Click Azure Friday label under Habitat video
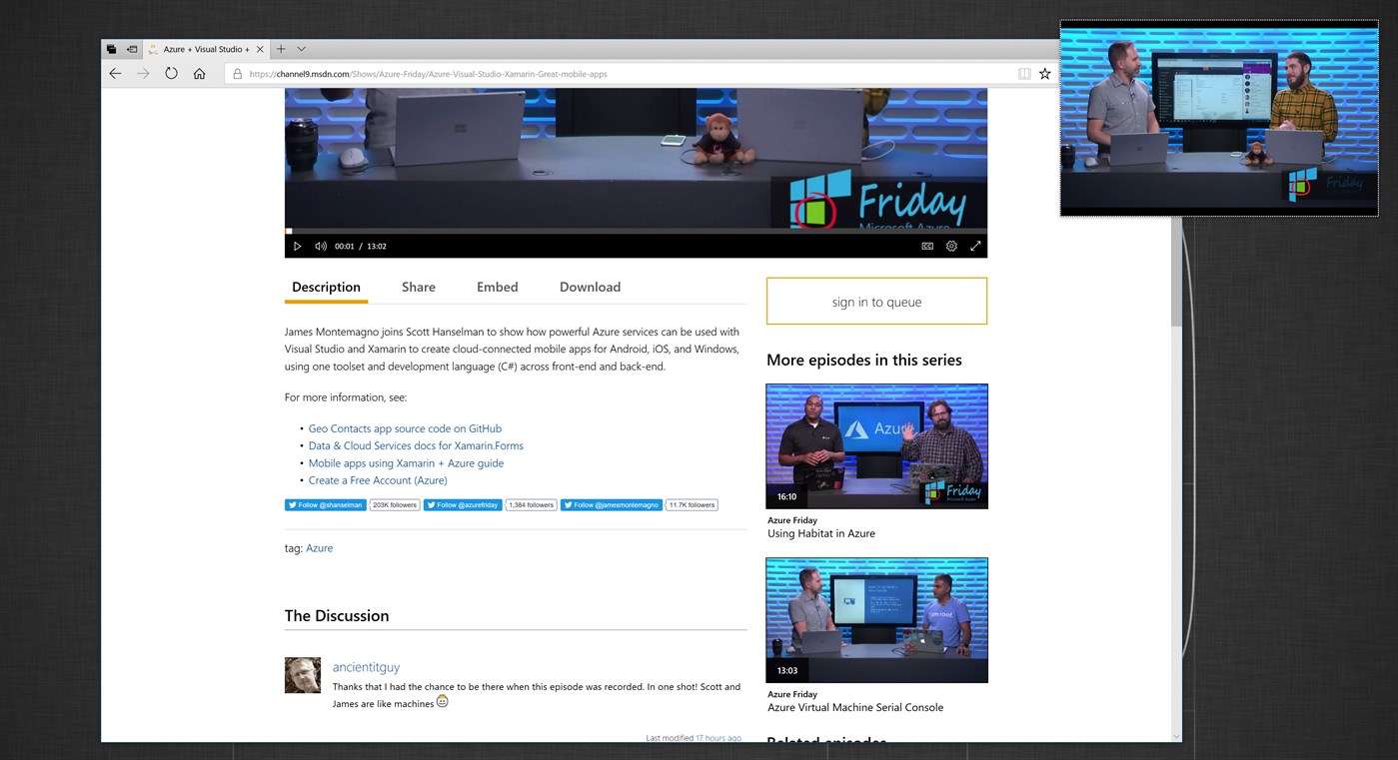 (x=792, y=520)
